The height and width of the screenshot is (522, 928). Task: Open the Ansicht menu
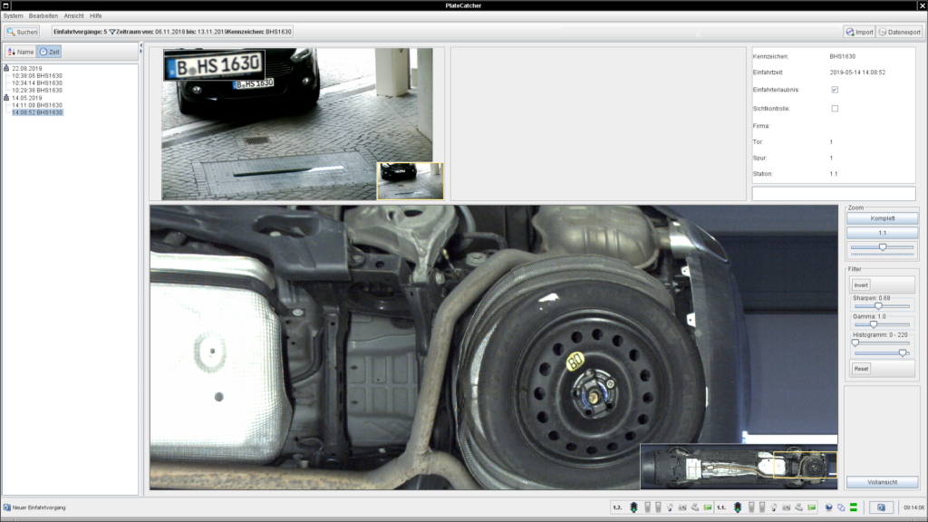coord(74,16)
